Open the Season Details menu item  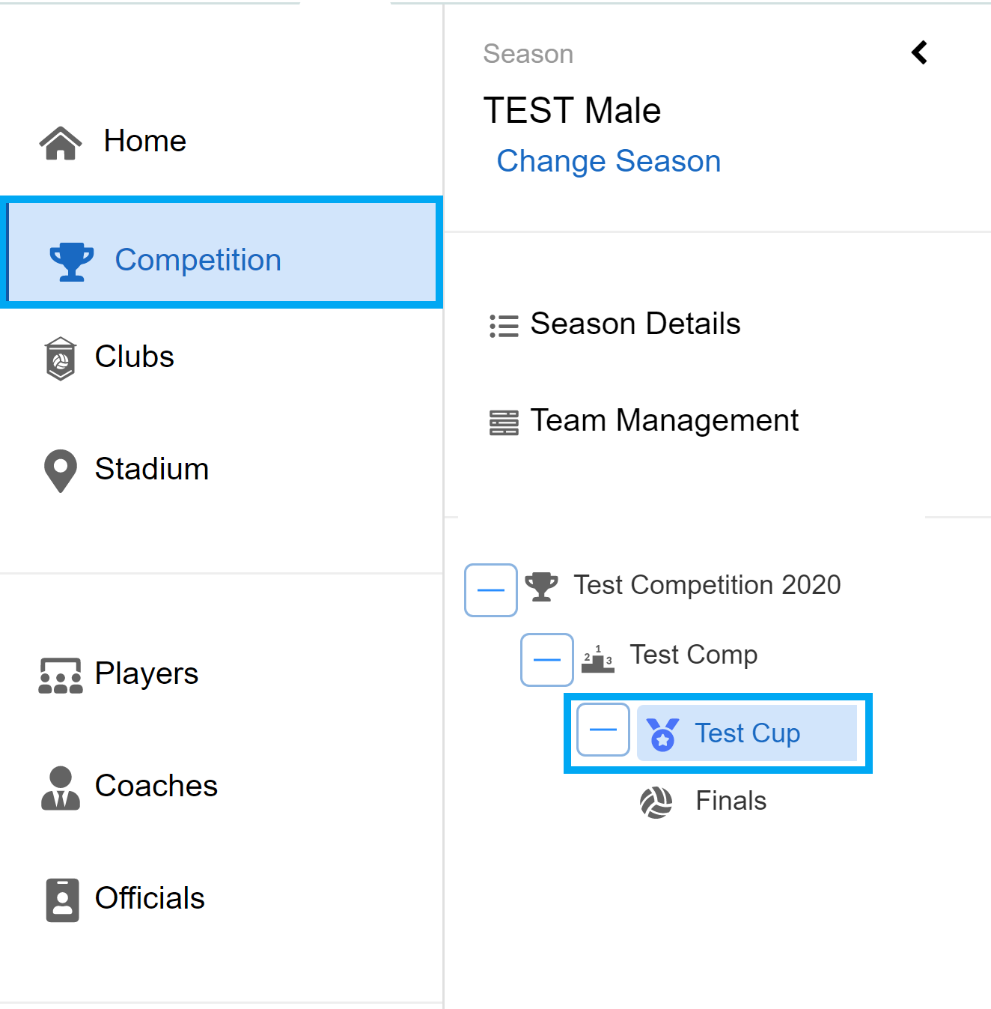click(x=615, y=324)
